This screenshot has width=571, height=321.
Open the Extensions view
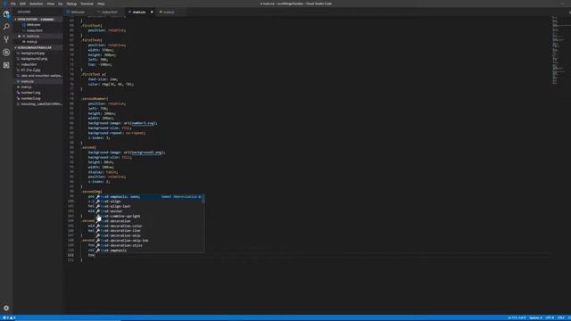pyautogui.click(x=6, y=65)
